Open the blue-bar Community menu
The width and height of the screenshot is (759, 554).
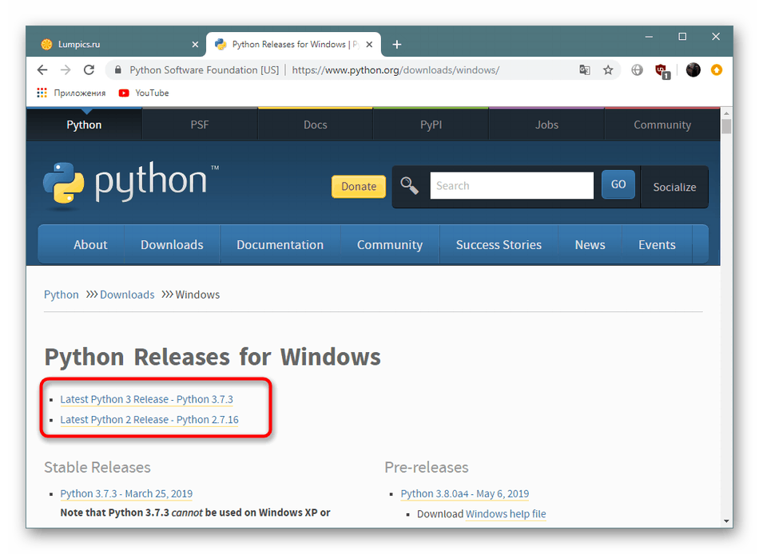coord(390,245)
